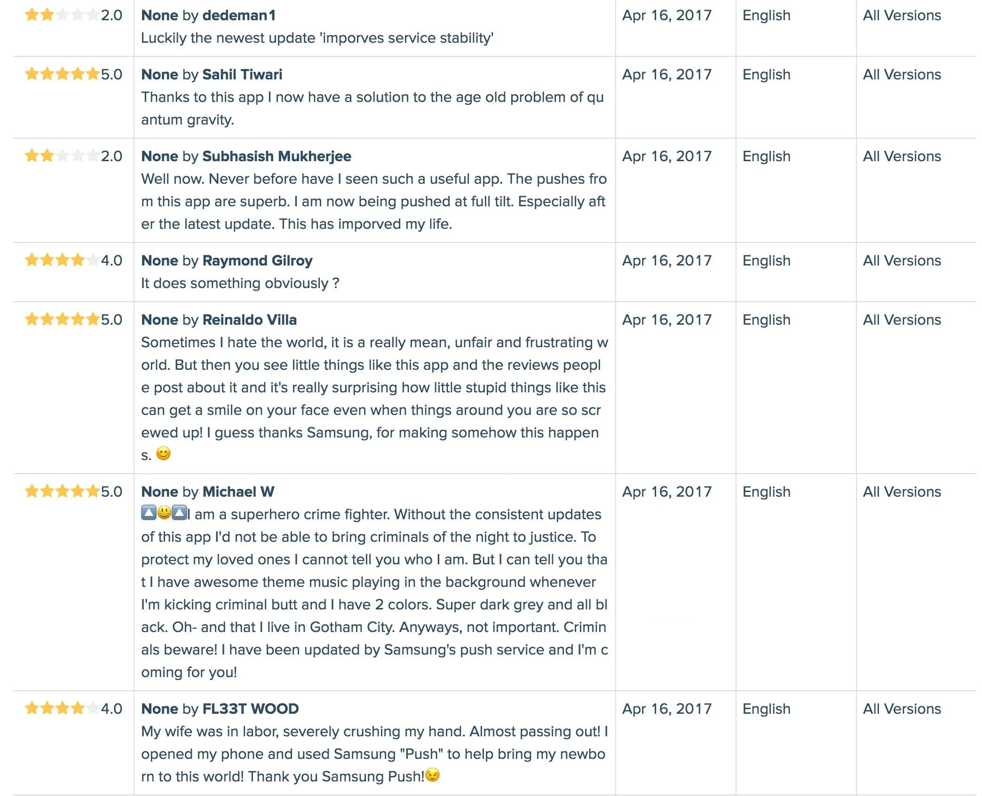The width and height of the screenshot is (982, 796).
Task: Click the smiling emoji ending Reinaldo Villa's review
Action: (x=163, y=454)
